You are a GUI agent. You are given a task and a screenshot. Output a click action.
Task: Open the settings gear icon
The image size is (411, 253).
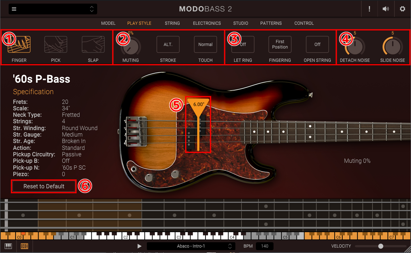coord(402,9)
